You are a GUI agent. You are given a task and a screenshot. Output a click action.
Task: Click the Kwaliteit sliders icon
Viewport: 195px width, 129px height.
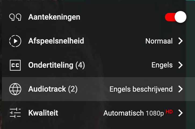pos(15,113)
